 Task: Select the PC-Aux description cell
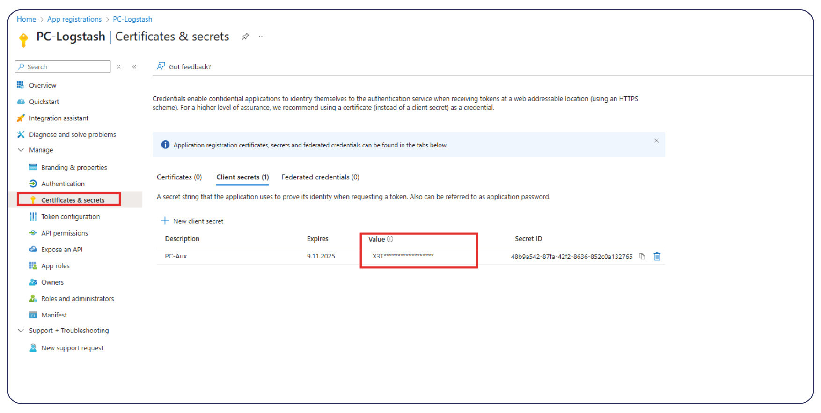pyautogui.click(x=176, y=256)
